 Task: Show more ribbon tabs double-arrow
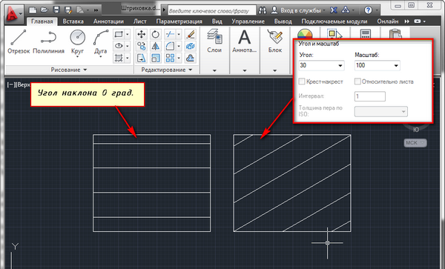(x=407, y=21)
